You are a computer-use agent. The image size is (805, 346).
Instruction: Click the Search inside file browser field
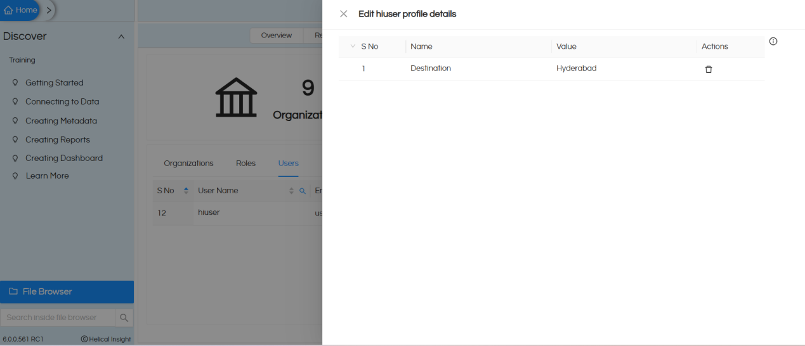[x=57, y=317]
